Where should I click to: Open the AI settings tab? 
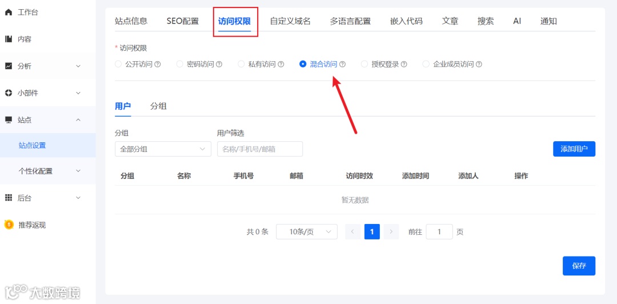coord(517,21)
